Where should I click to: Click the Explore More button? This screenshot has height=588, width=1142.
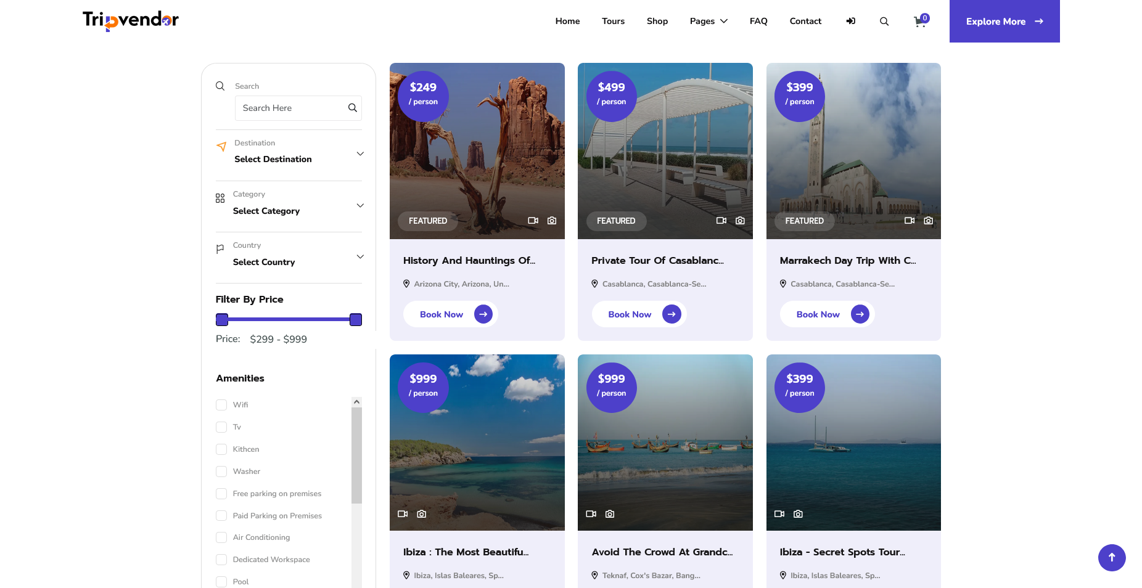[1004, 21]
